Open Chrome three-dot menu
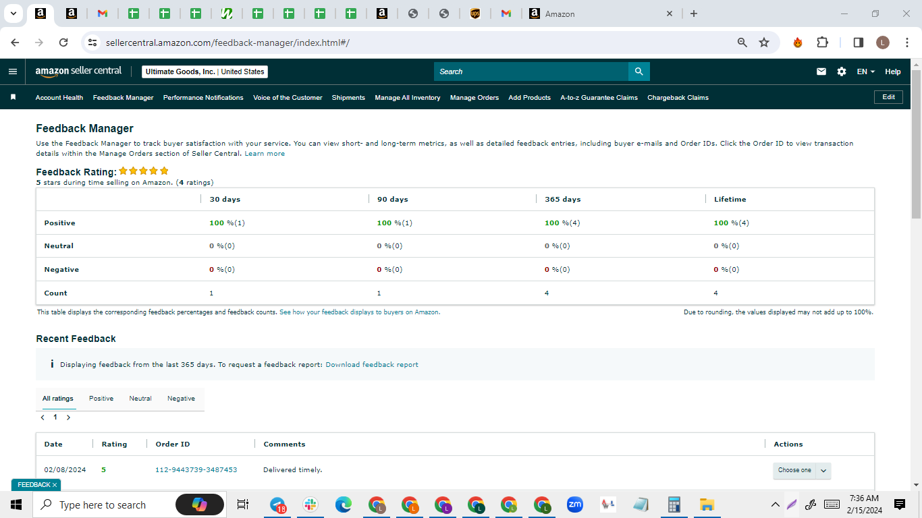The image size is (922, 518). point(906,42)
